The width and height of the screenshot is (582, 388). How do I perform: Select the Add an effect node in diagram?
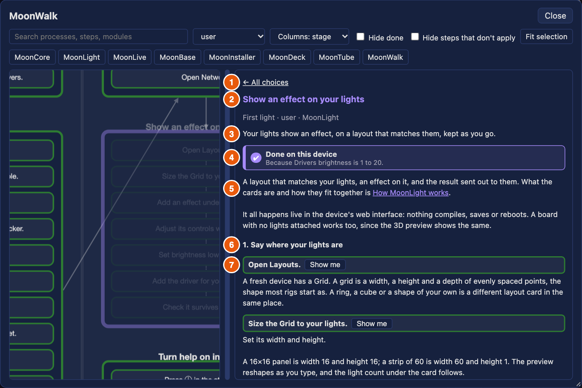tap(166, 202)
